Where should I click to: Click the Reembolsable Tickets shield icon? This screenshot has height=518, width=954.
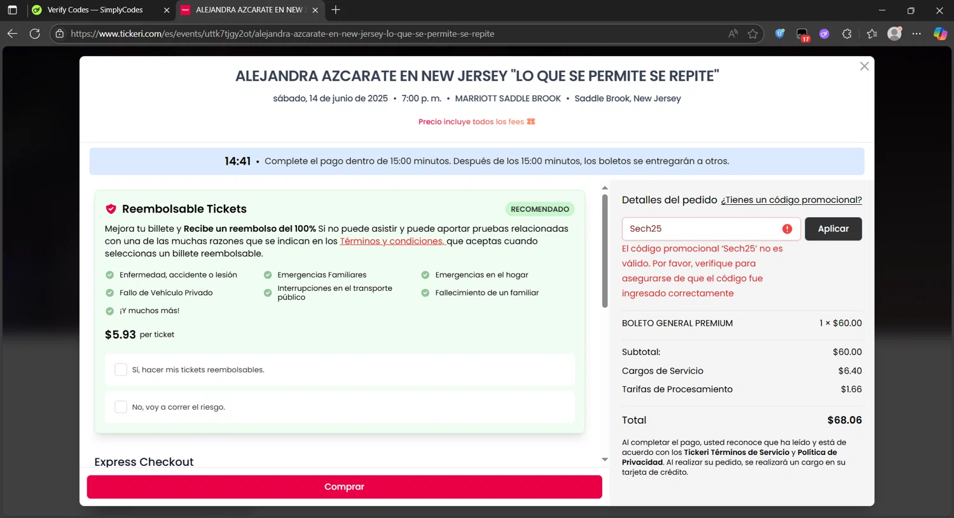coord(111,209)
